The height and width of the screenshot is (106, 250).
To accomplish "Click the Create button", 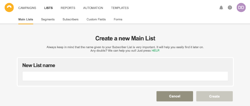I will point(214,96).
